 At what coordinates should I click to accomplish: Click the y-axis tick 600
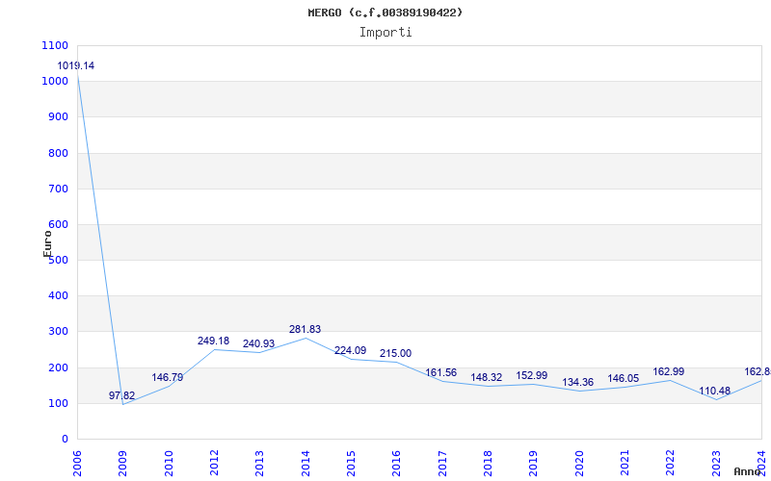click(58, 225)
